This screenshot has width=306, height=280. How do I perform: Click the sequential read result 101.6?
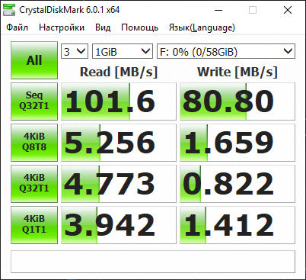point(119,101)
